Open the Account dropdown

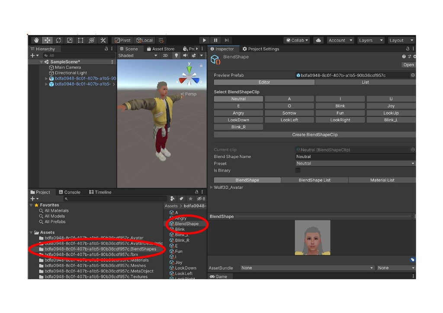(x=340, y=40)
